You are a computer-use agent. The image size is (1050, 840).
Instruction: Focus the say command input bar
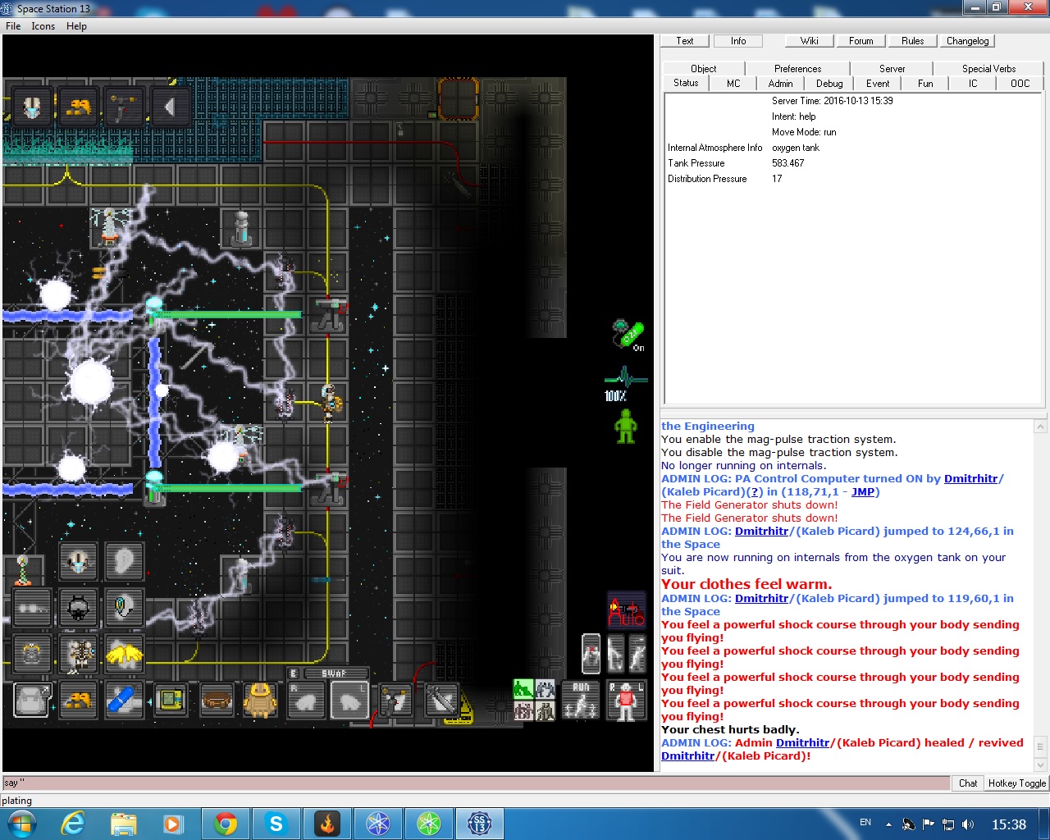[x=476, y=783]
